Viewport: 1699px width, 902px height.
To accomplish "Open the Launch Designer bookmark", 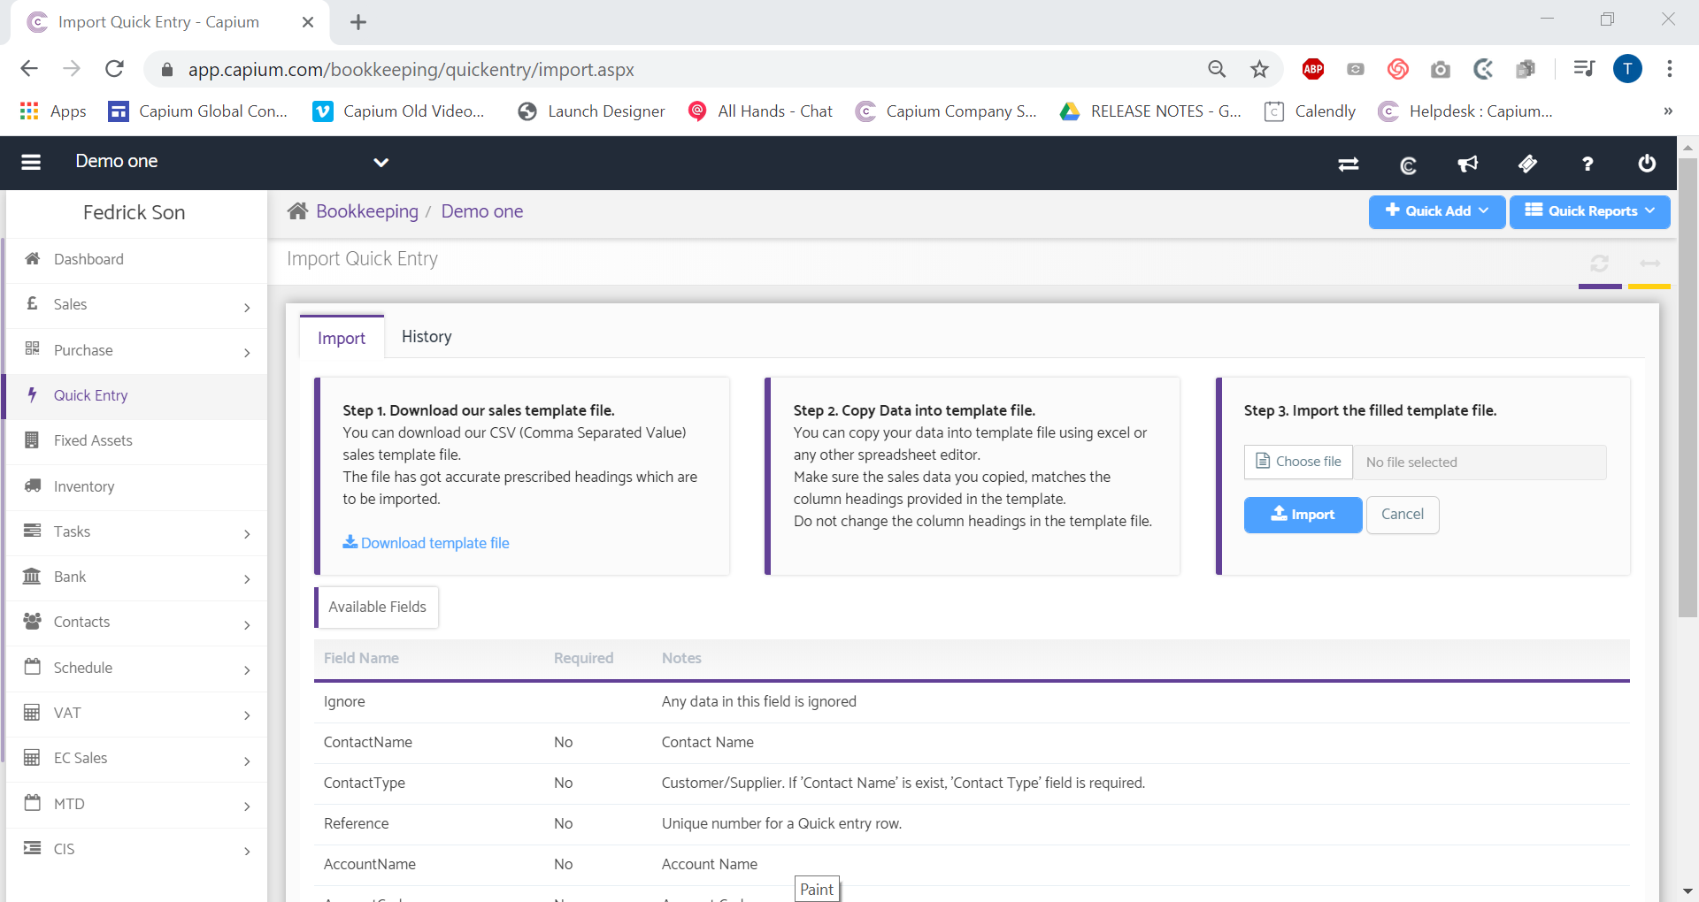I will pos(591,111).
